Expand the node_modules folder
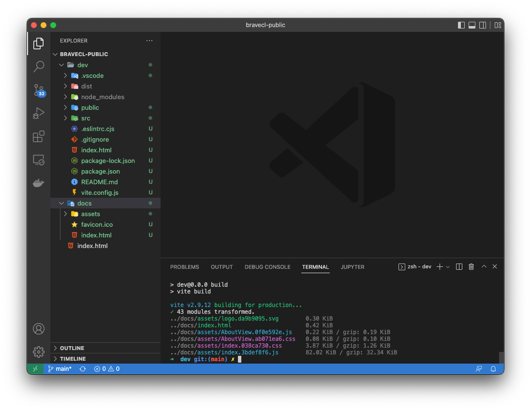Image resolution: width=531 pixels, height=410 pixels. pyautogui.click(x=105, y=97)
